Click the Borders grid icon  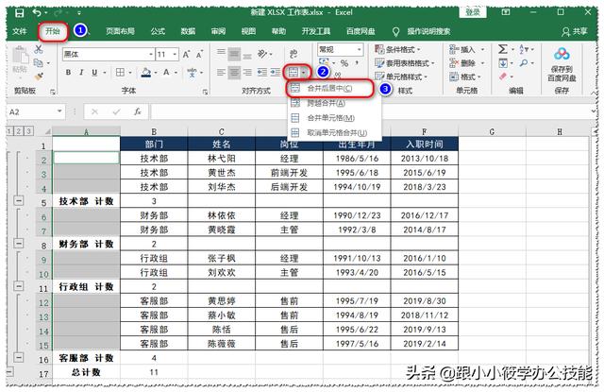[120, 72]
